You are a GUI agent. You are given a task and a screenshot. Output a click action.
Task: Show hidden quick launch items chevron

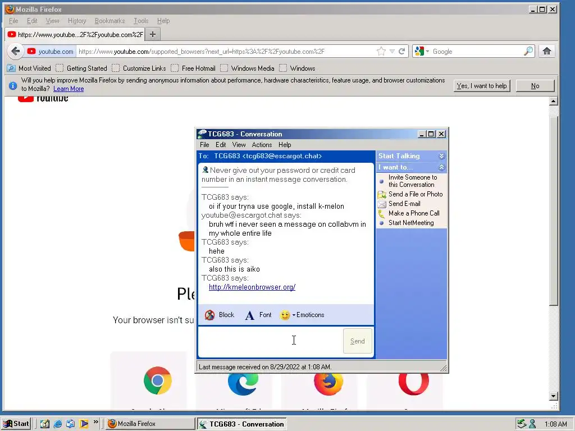tap(95, 422)
